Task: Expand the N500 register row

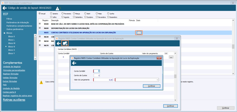Action: pyautogui.click(x=40, y=24)
